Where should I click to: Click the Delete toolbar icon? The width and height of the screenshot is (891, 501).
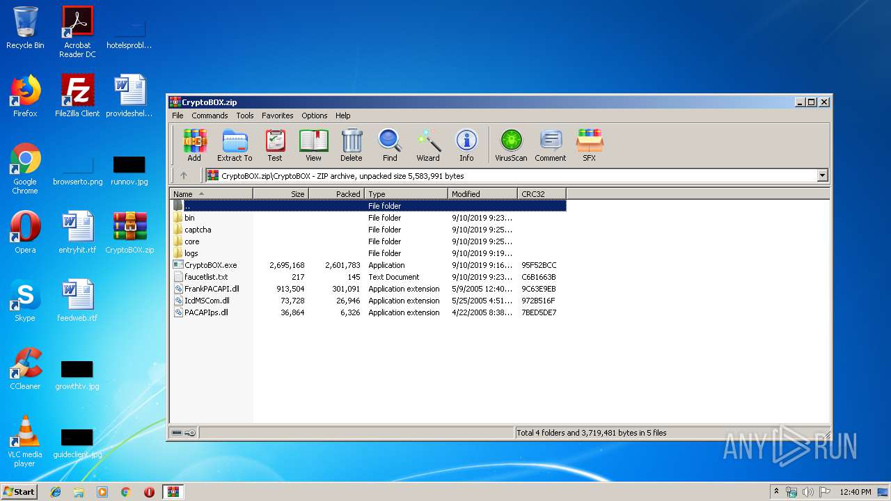tap(352, 145)
